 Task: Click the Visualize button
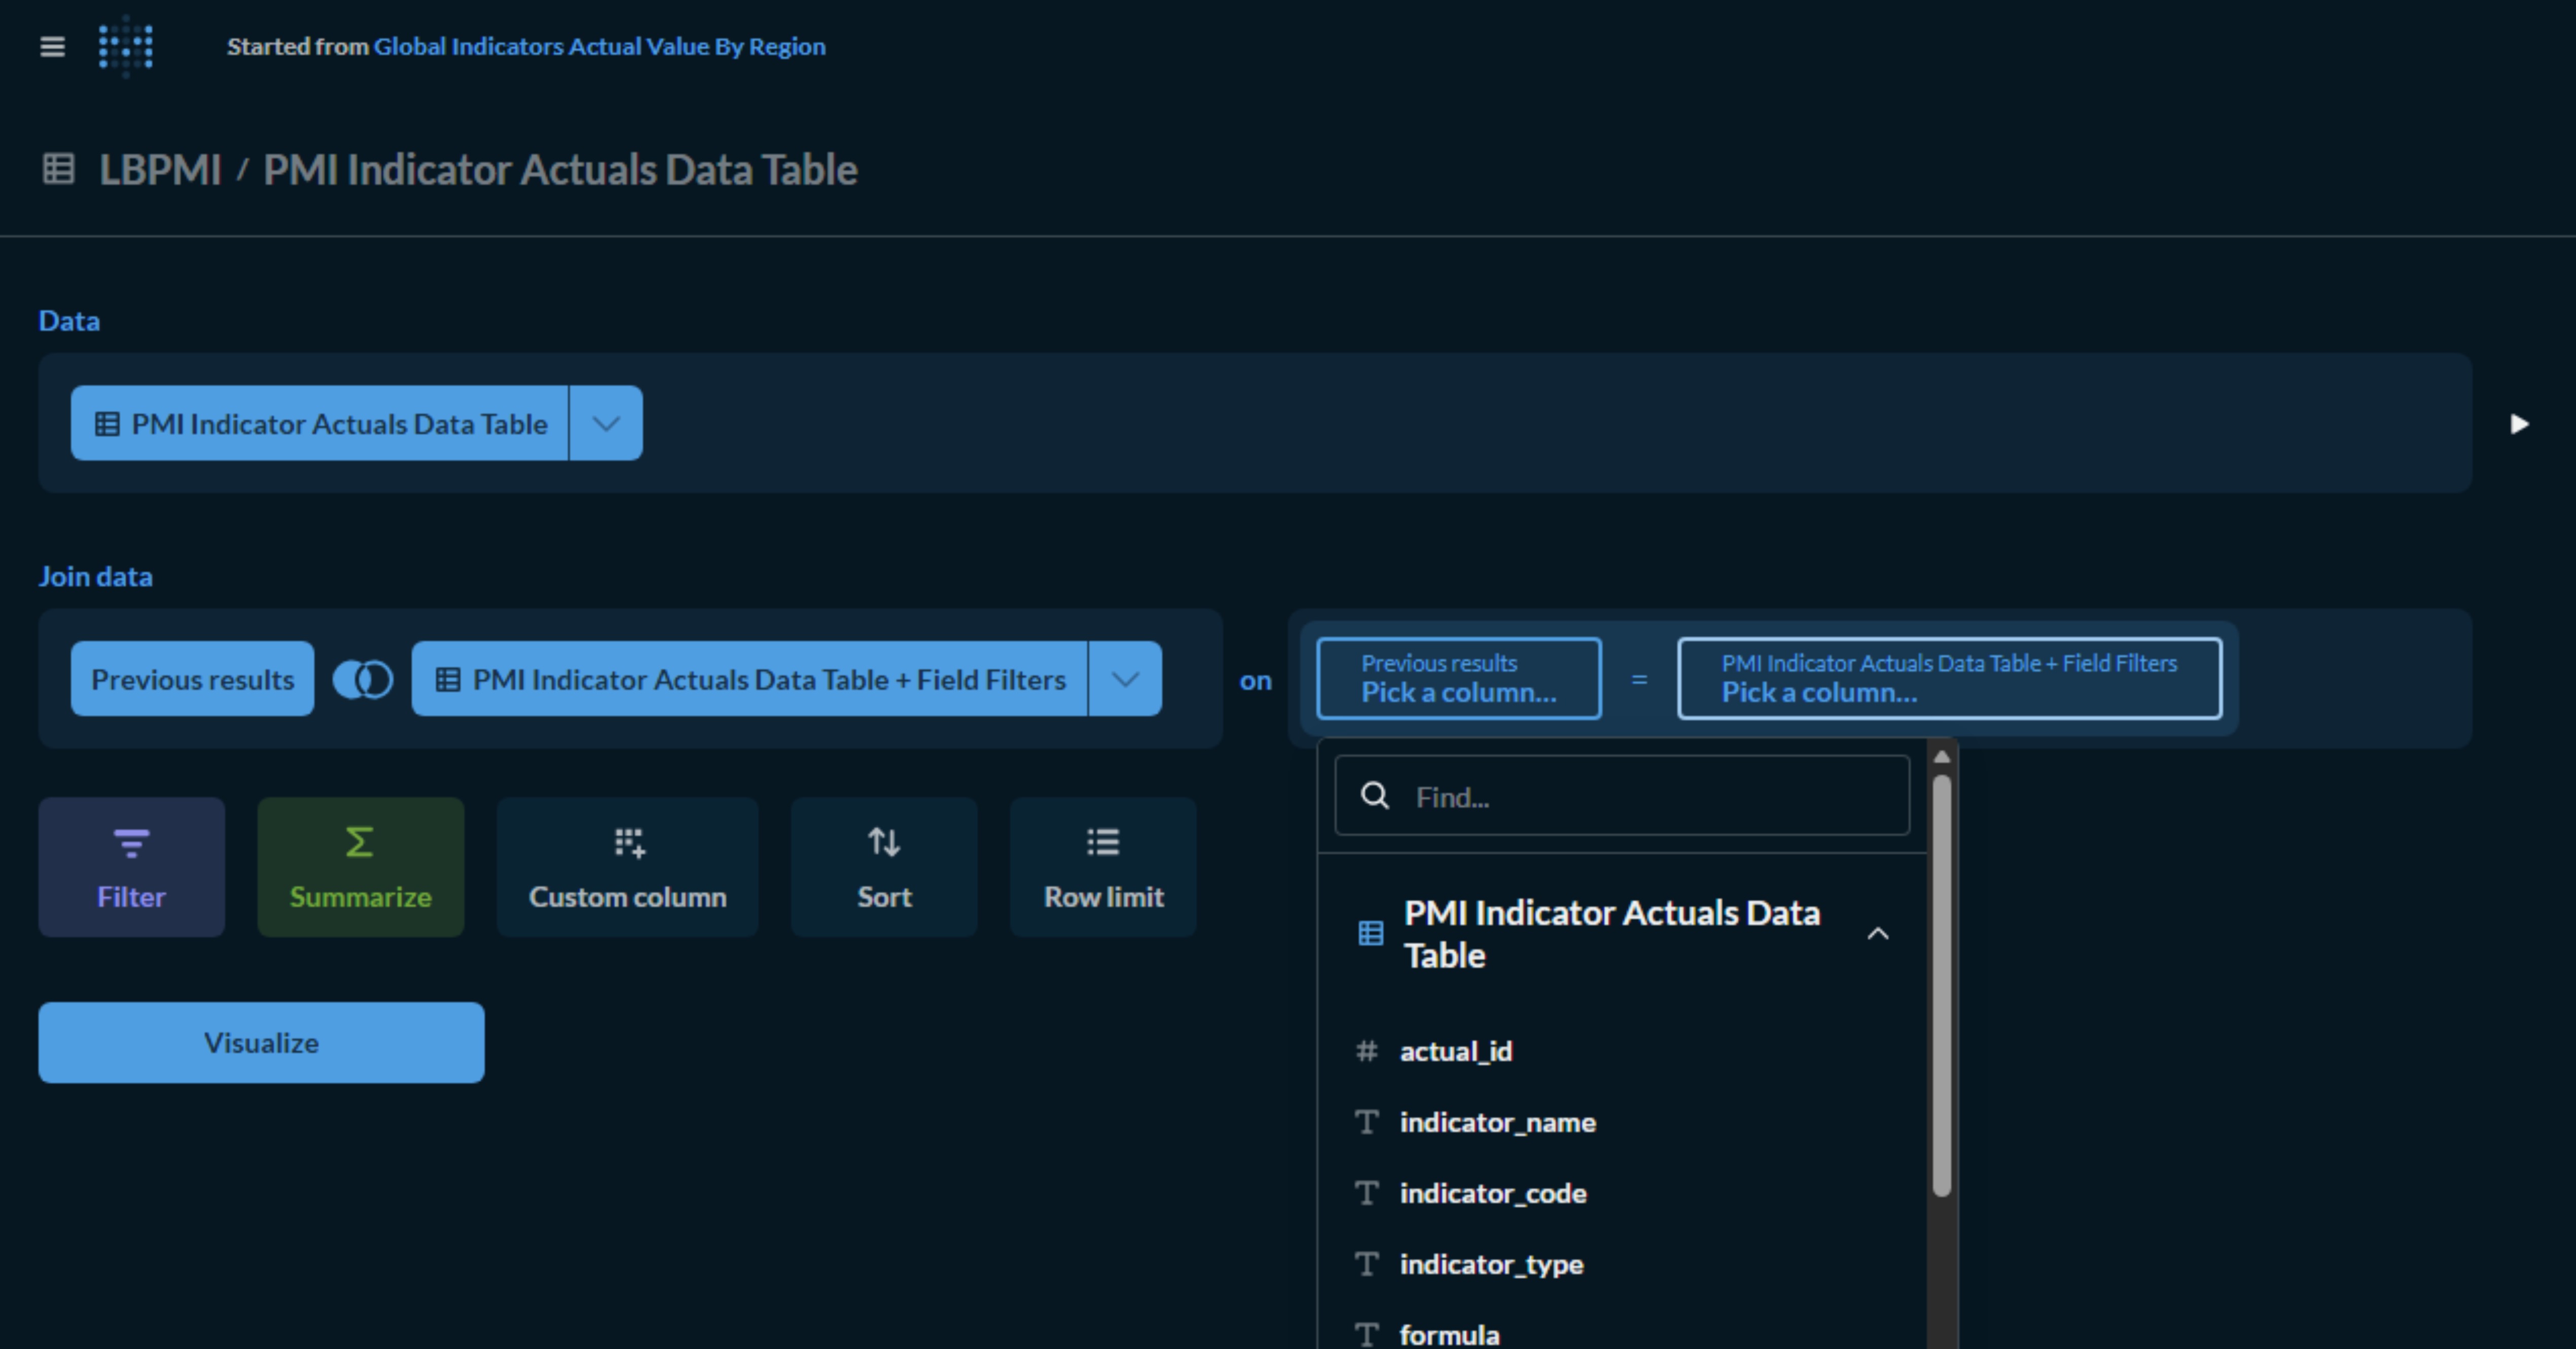[x=261, y=1042]
